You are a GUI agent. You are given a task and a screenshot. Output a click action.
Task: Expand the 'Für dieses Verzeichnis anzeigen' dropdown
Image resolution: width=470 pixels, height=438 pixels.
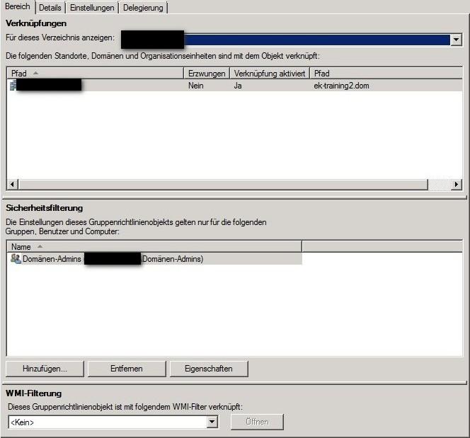[x=456, y=40]
